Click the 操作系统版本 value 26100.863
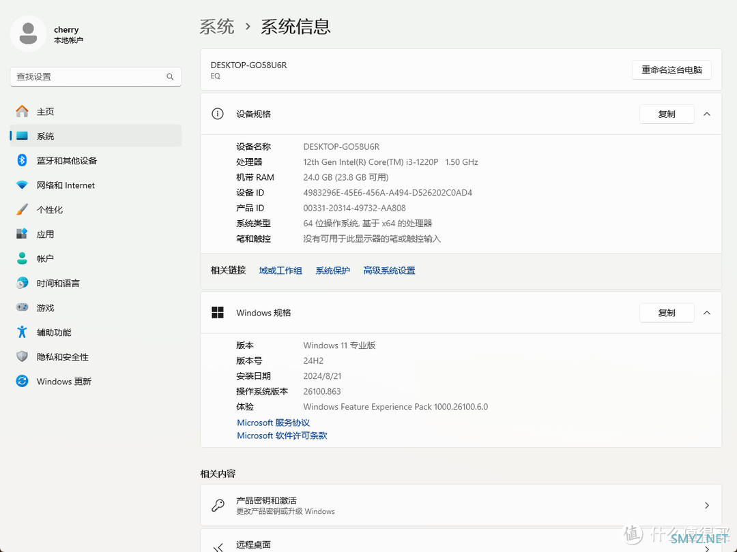This screenshot has height=552, width=737. coord(322,391)
